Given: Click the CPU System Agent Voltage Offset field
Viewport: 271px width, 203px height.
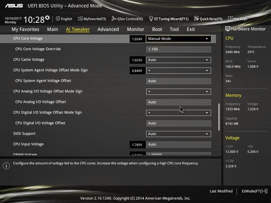Looking at the screenshot, I should (179, 81).
